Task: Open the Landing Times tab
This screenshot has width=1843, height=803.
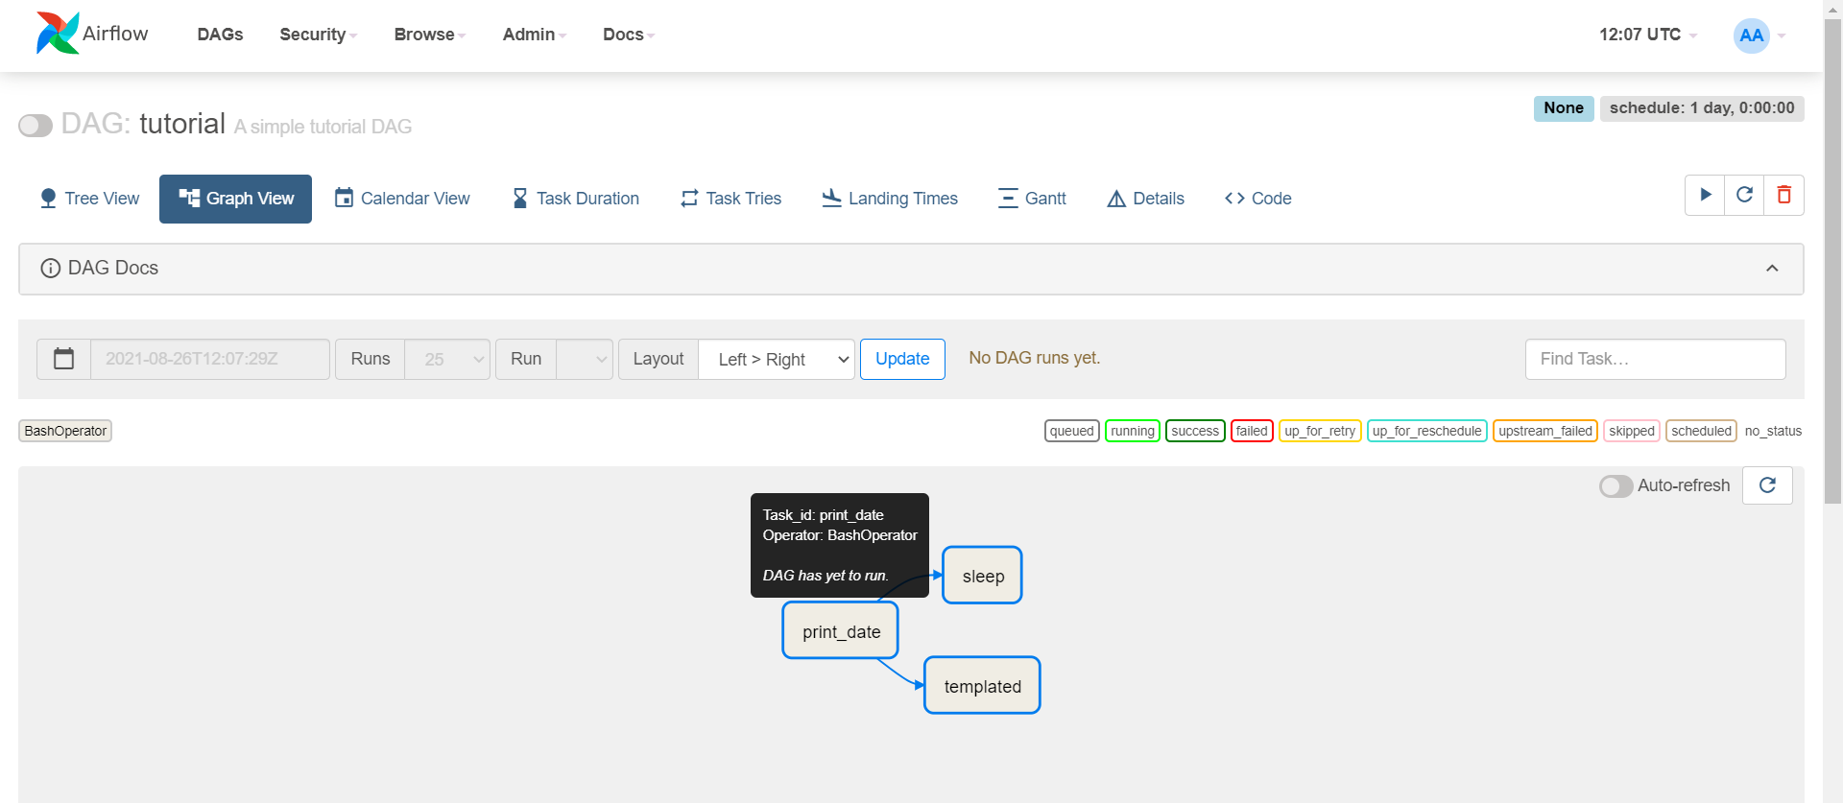Action: tap(890, 199)
